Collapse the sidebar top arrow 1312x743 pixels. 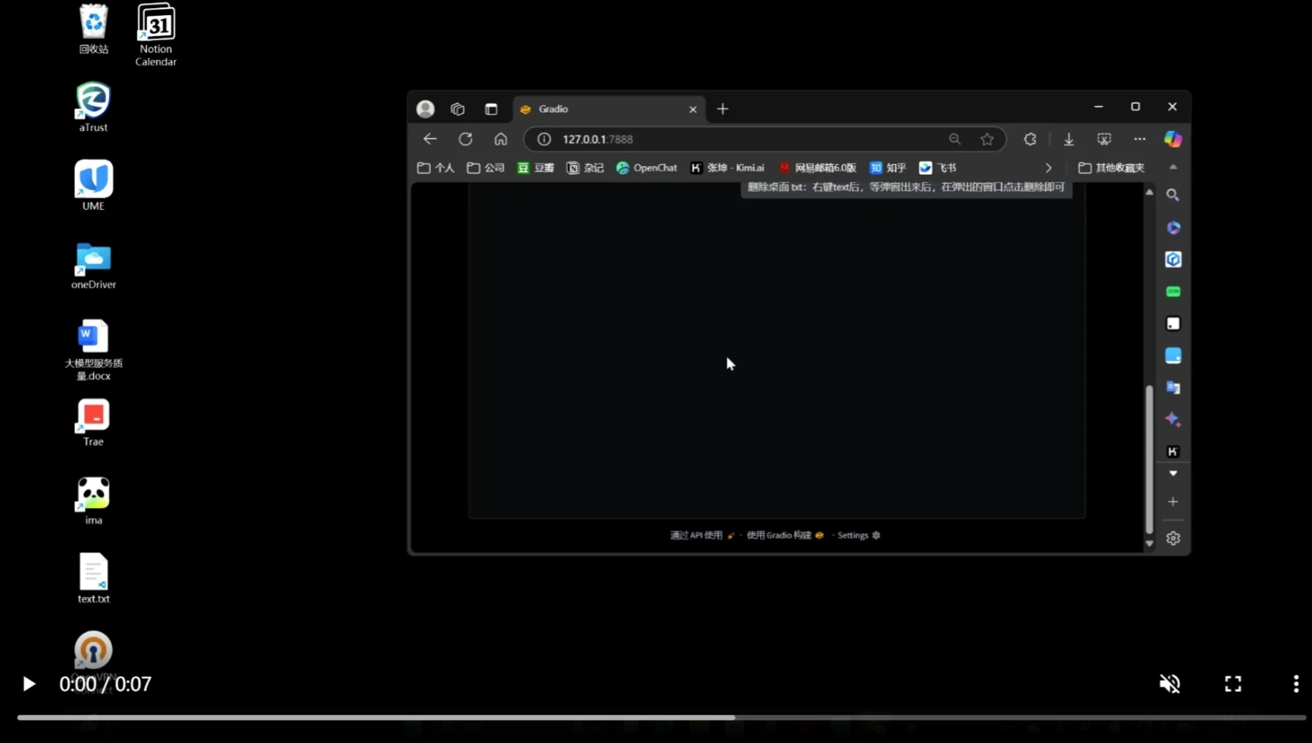pyautogui.click(x=1173, y=167)
